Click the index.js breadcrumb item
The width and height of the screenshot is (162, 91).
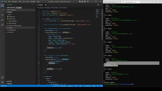point(40,8)
